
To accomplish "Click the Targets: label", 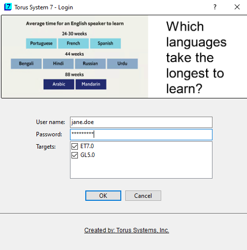I will point(46,147).
